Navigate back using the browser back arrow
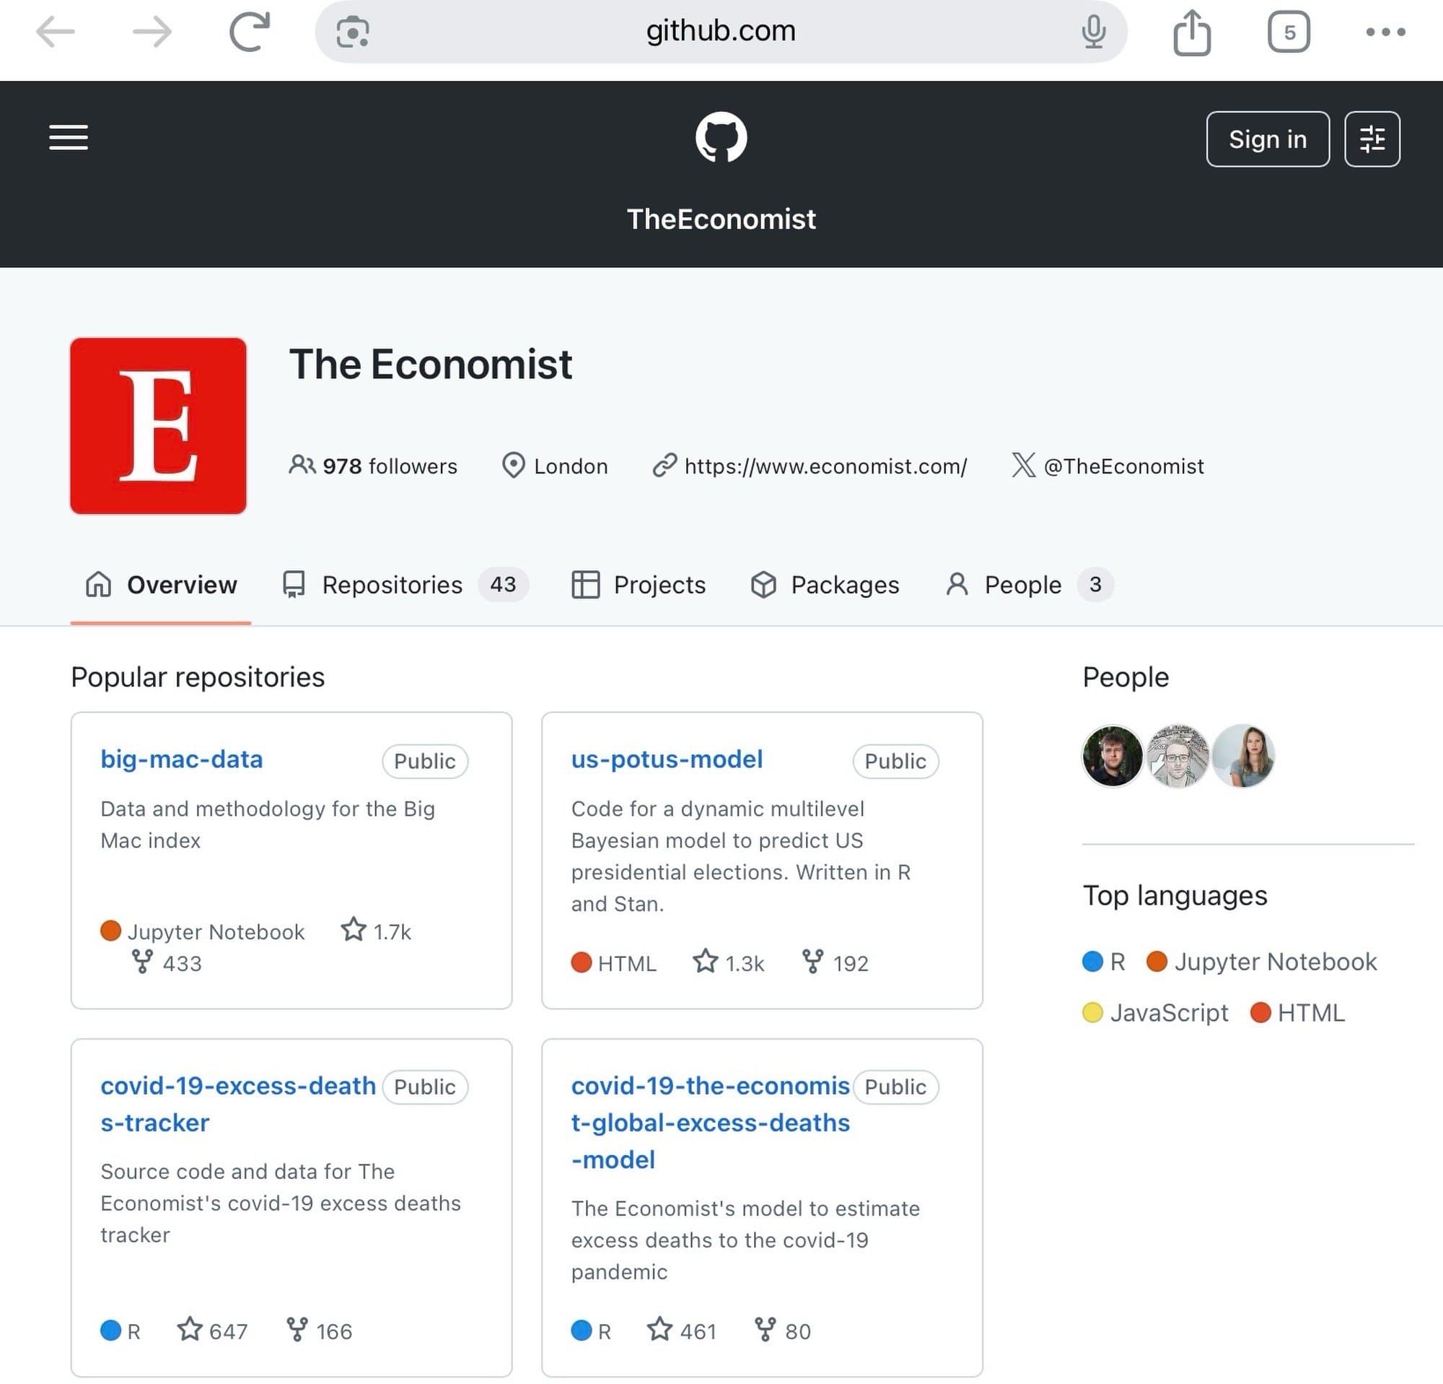 56,31
